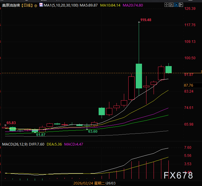This screenshot has height=186, width=202.
Task: Open the 日线 period selector
Action: pos(27,5)
